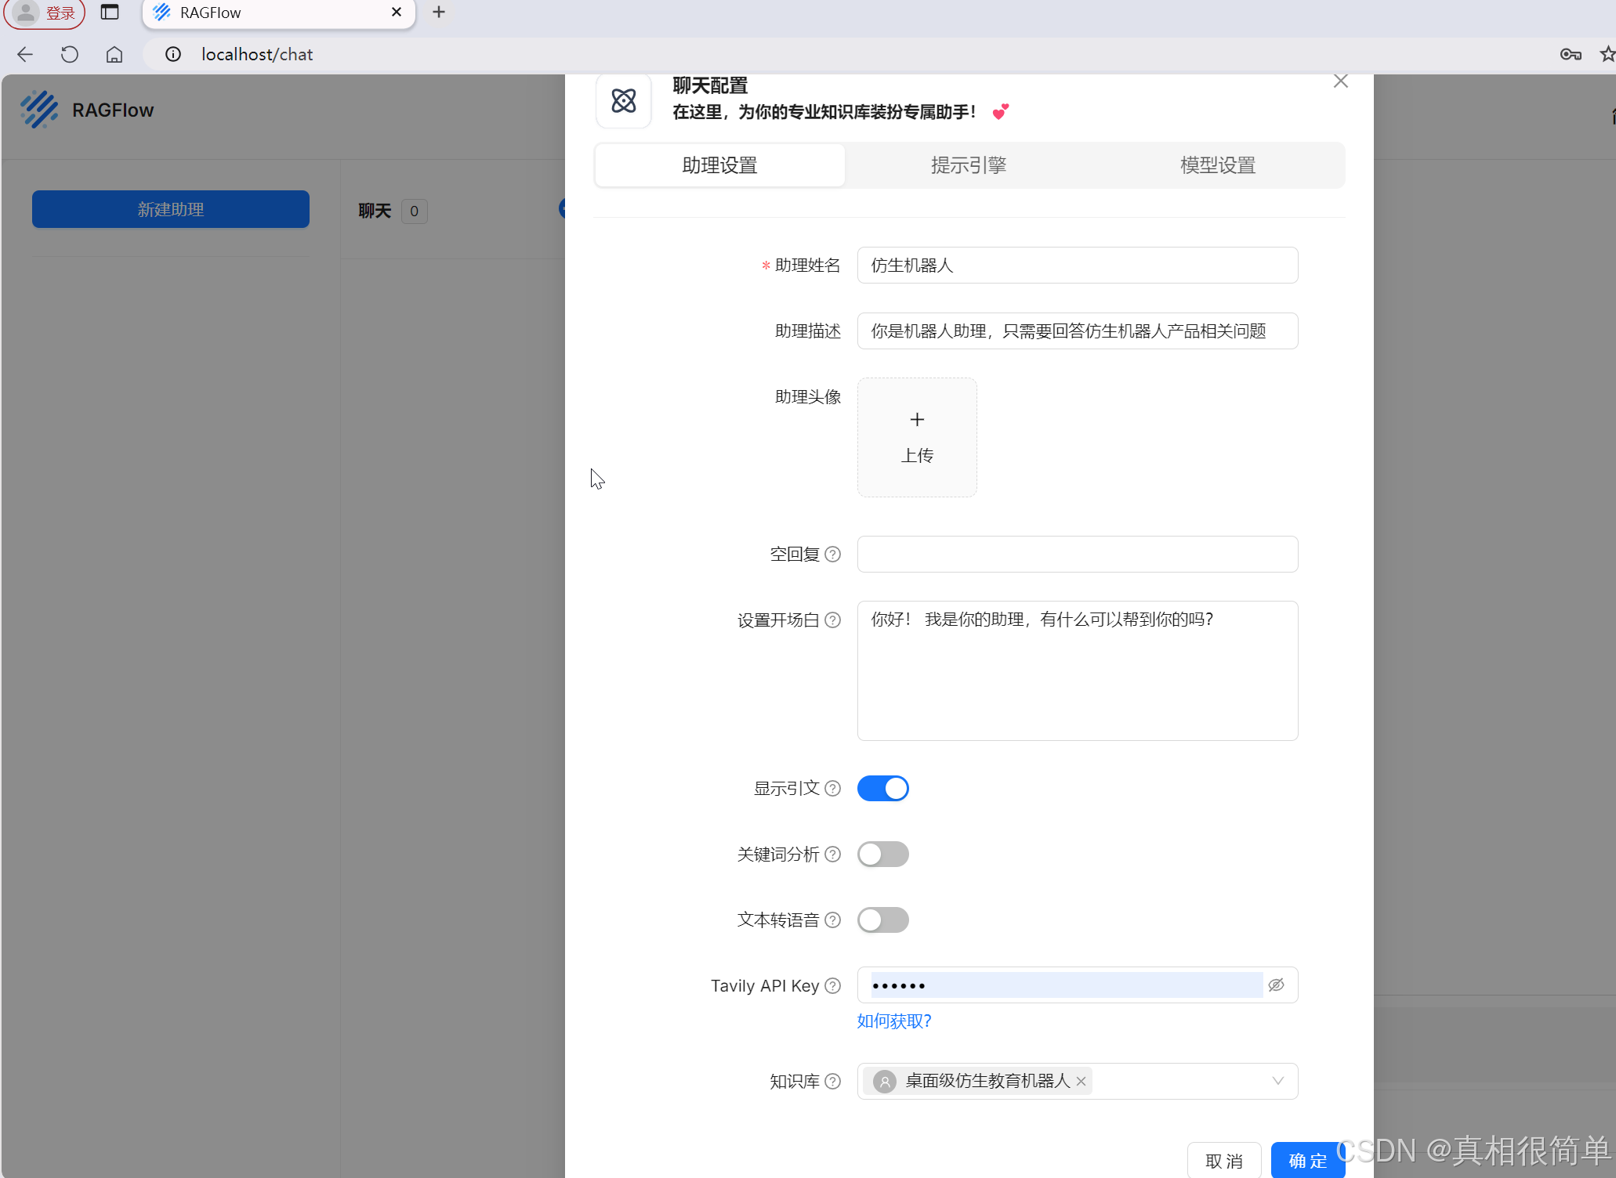Open the 如何获取? link
1616x1178 pixels.
[894, 1021]
